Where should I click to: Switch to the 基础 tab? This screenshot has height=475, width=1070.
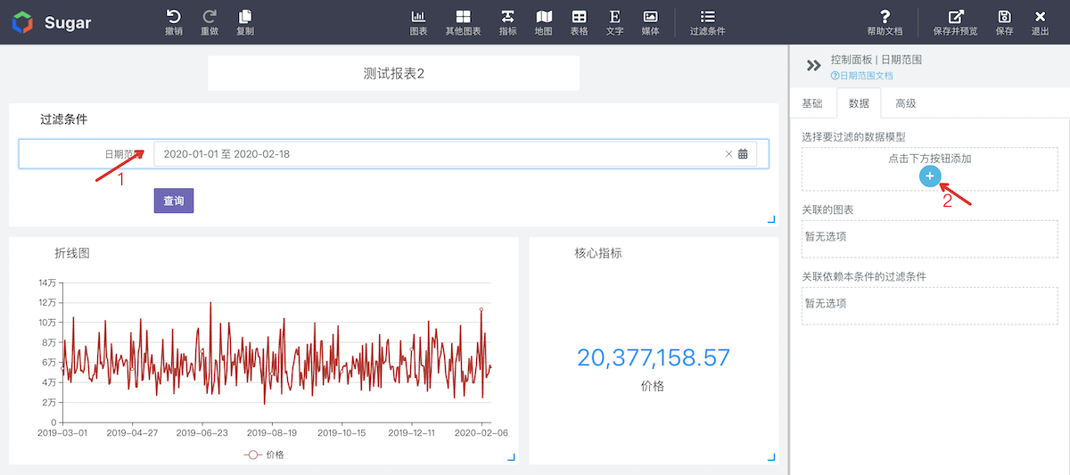(x=812, y=103)
